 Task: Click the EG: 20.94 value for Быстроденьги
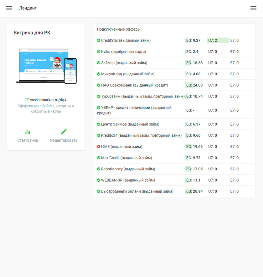[194, 191]
